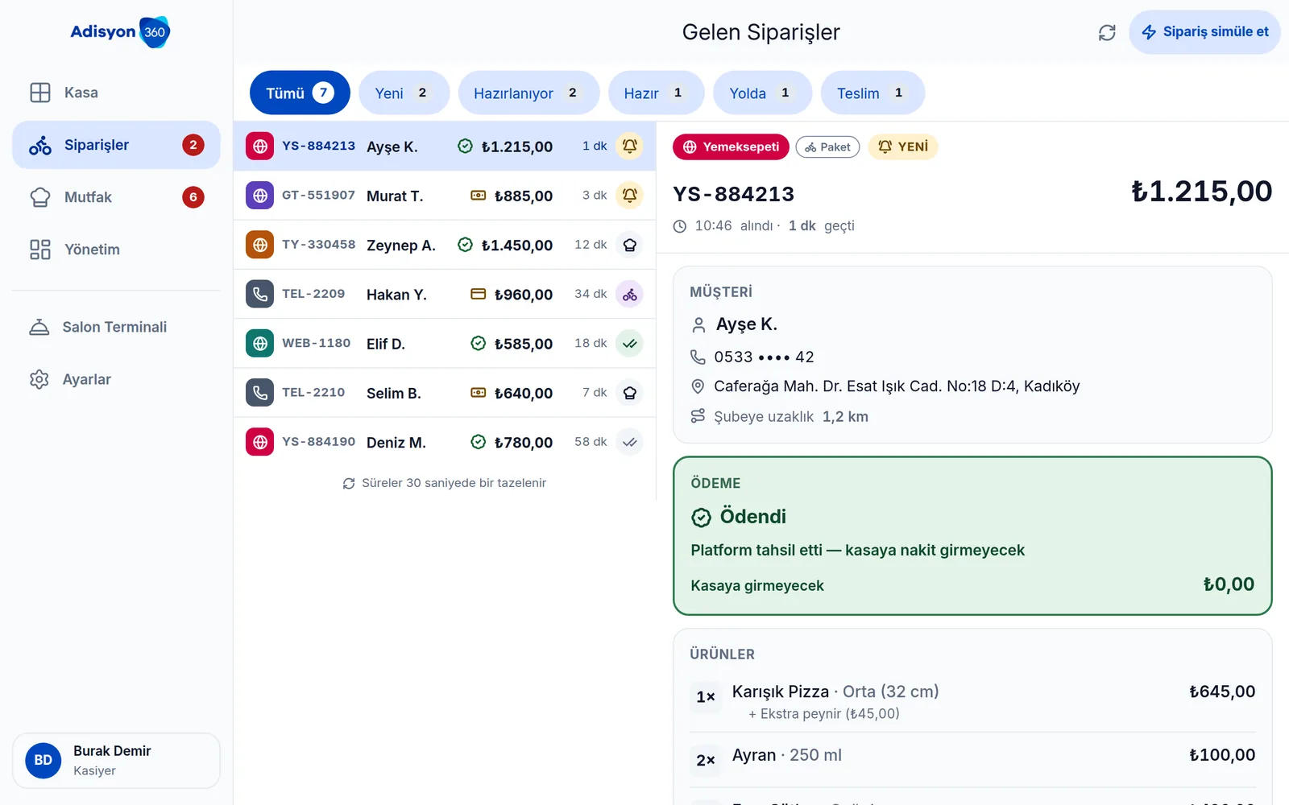
Task: Click the Siparişler sidebar item
Action: 116,145
